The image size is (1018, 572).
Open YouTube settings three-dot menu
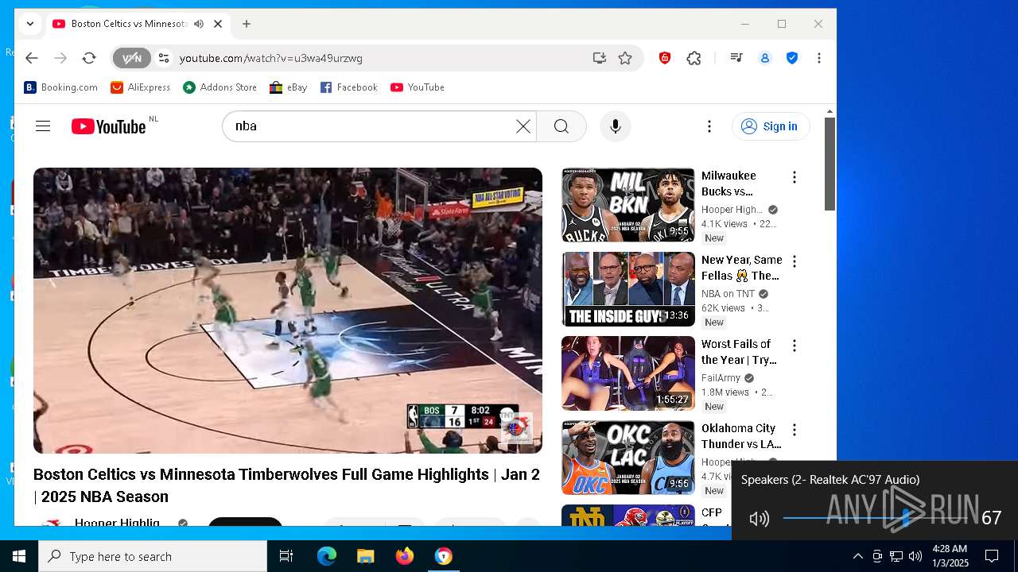pos(709,126)
